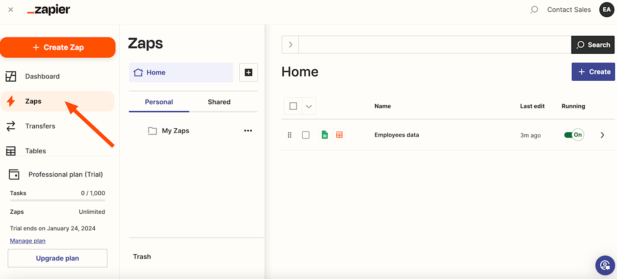Screen dimensions: 617x279
Task: Open the Trash folder
Action: pyautogui.click(x=142, y=257)
